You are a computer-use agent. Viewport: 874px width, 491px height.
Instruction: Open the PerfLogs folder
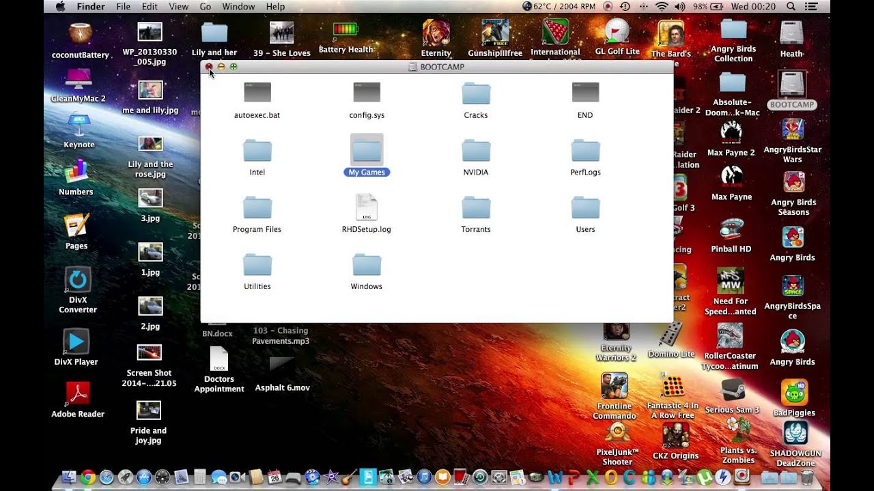pyautogui.click(x=585, y=150)
